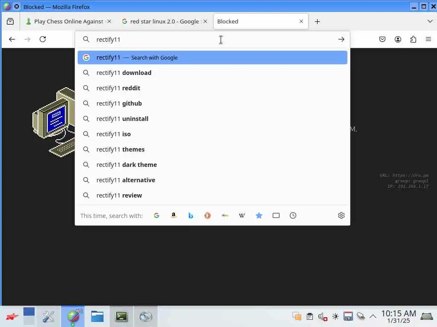This screenshot has height=327, width=437.
Task: Close the Blocked tab
Action: tap(301, 21)
